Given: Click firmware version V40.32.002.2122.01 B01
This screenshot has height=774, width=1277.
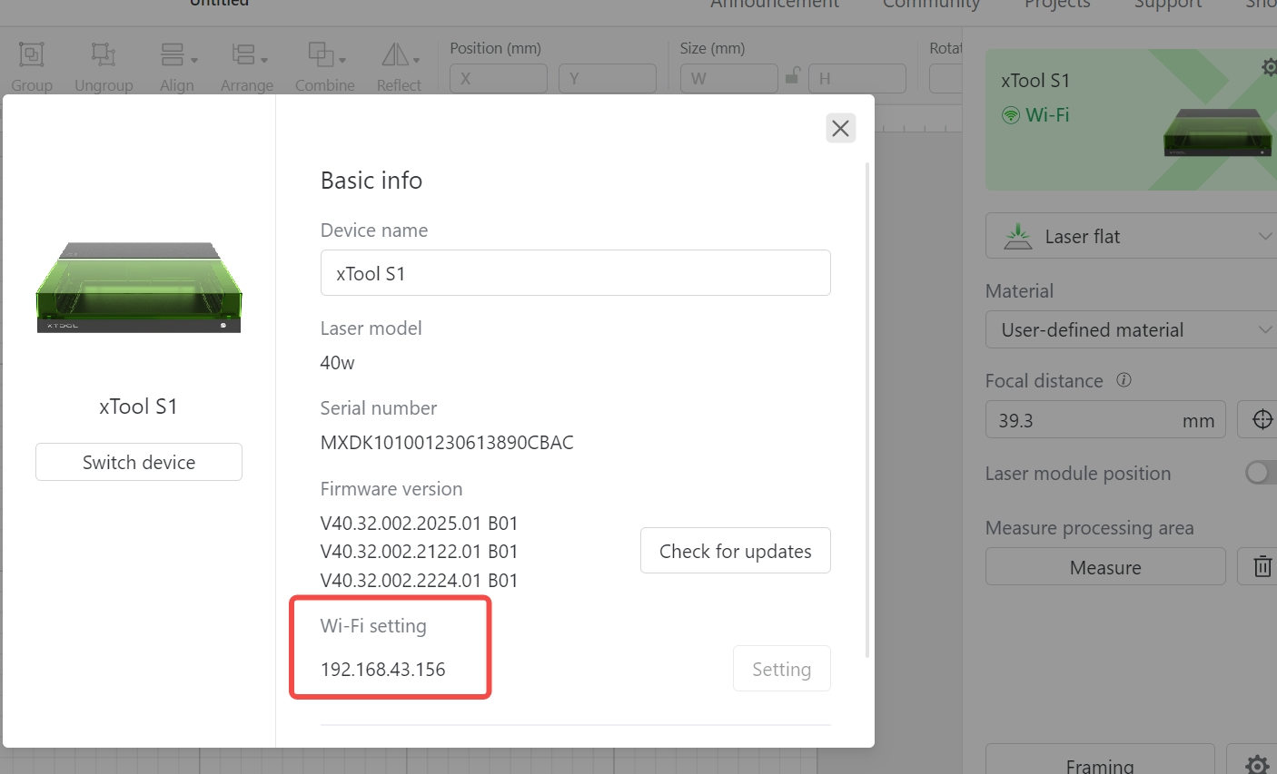Looking at the screenshot, I should (x=420, y=552).
